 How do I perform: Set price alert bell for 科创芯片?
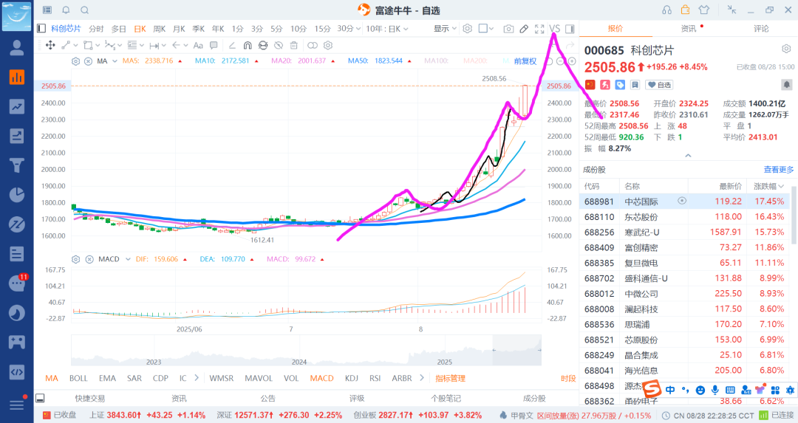click(786, 84)
